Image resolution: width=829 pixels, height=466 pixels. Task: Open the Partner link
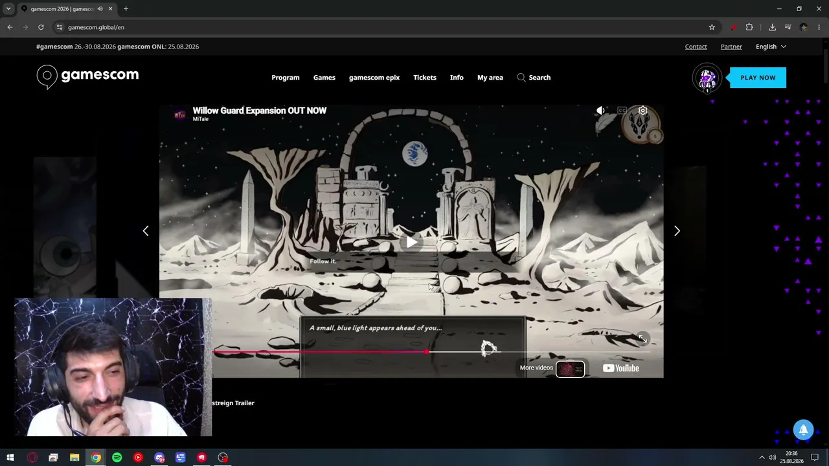pyautogui.click(x=731, y=47)
